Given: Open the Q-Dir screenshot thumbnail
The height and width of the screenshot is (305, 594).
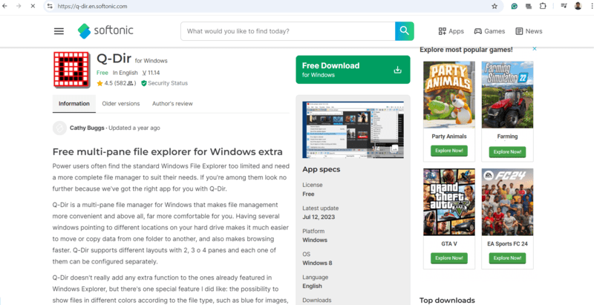Looking at the screenshot, I should click(x=353, y=130).
